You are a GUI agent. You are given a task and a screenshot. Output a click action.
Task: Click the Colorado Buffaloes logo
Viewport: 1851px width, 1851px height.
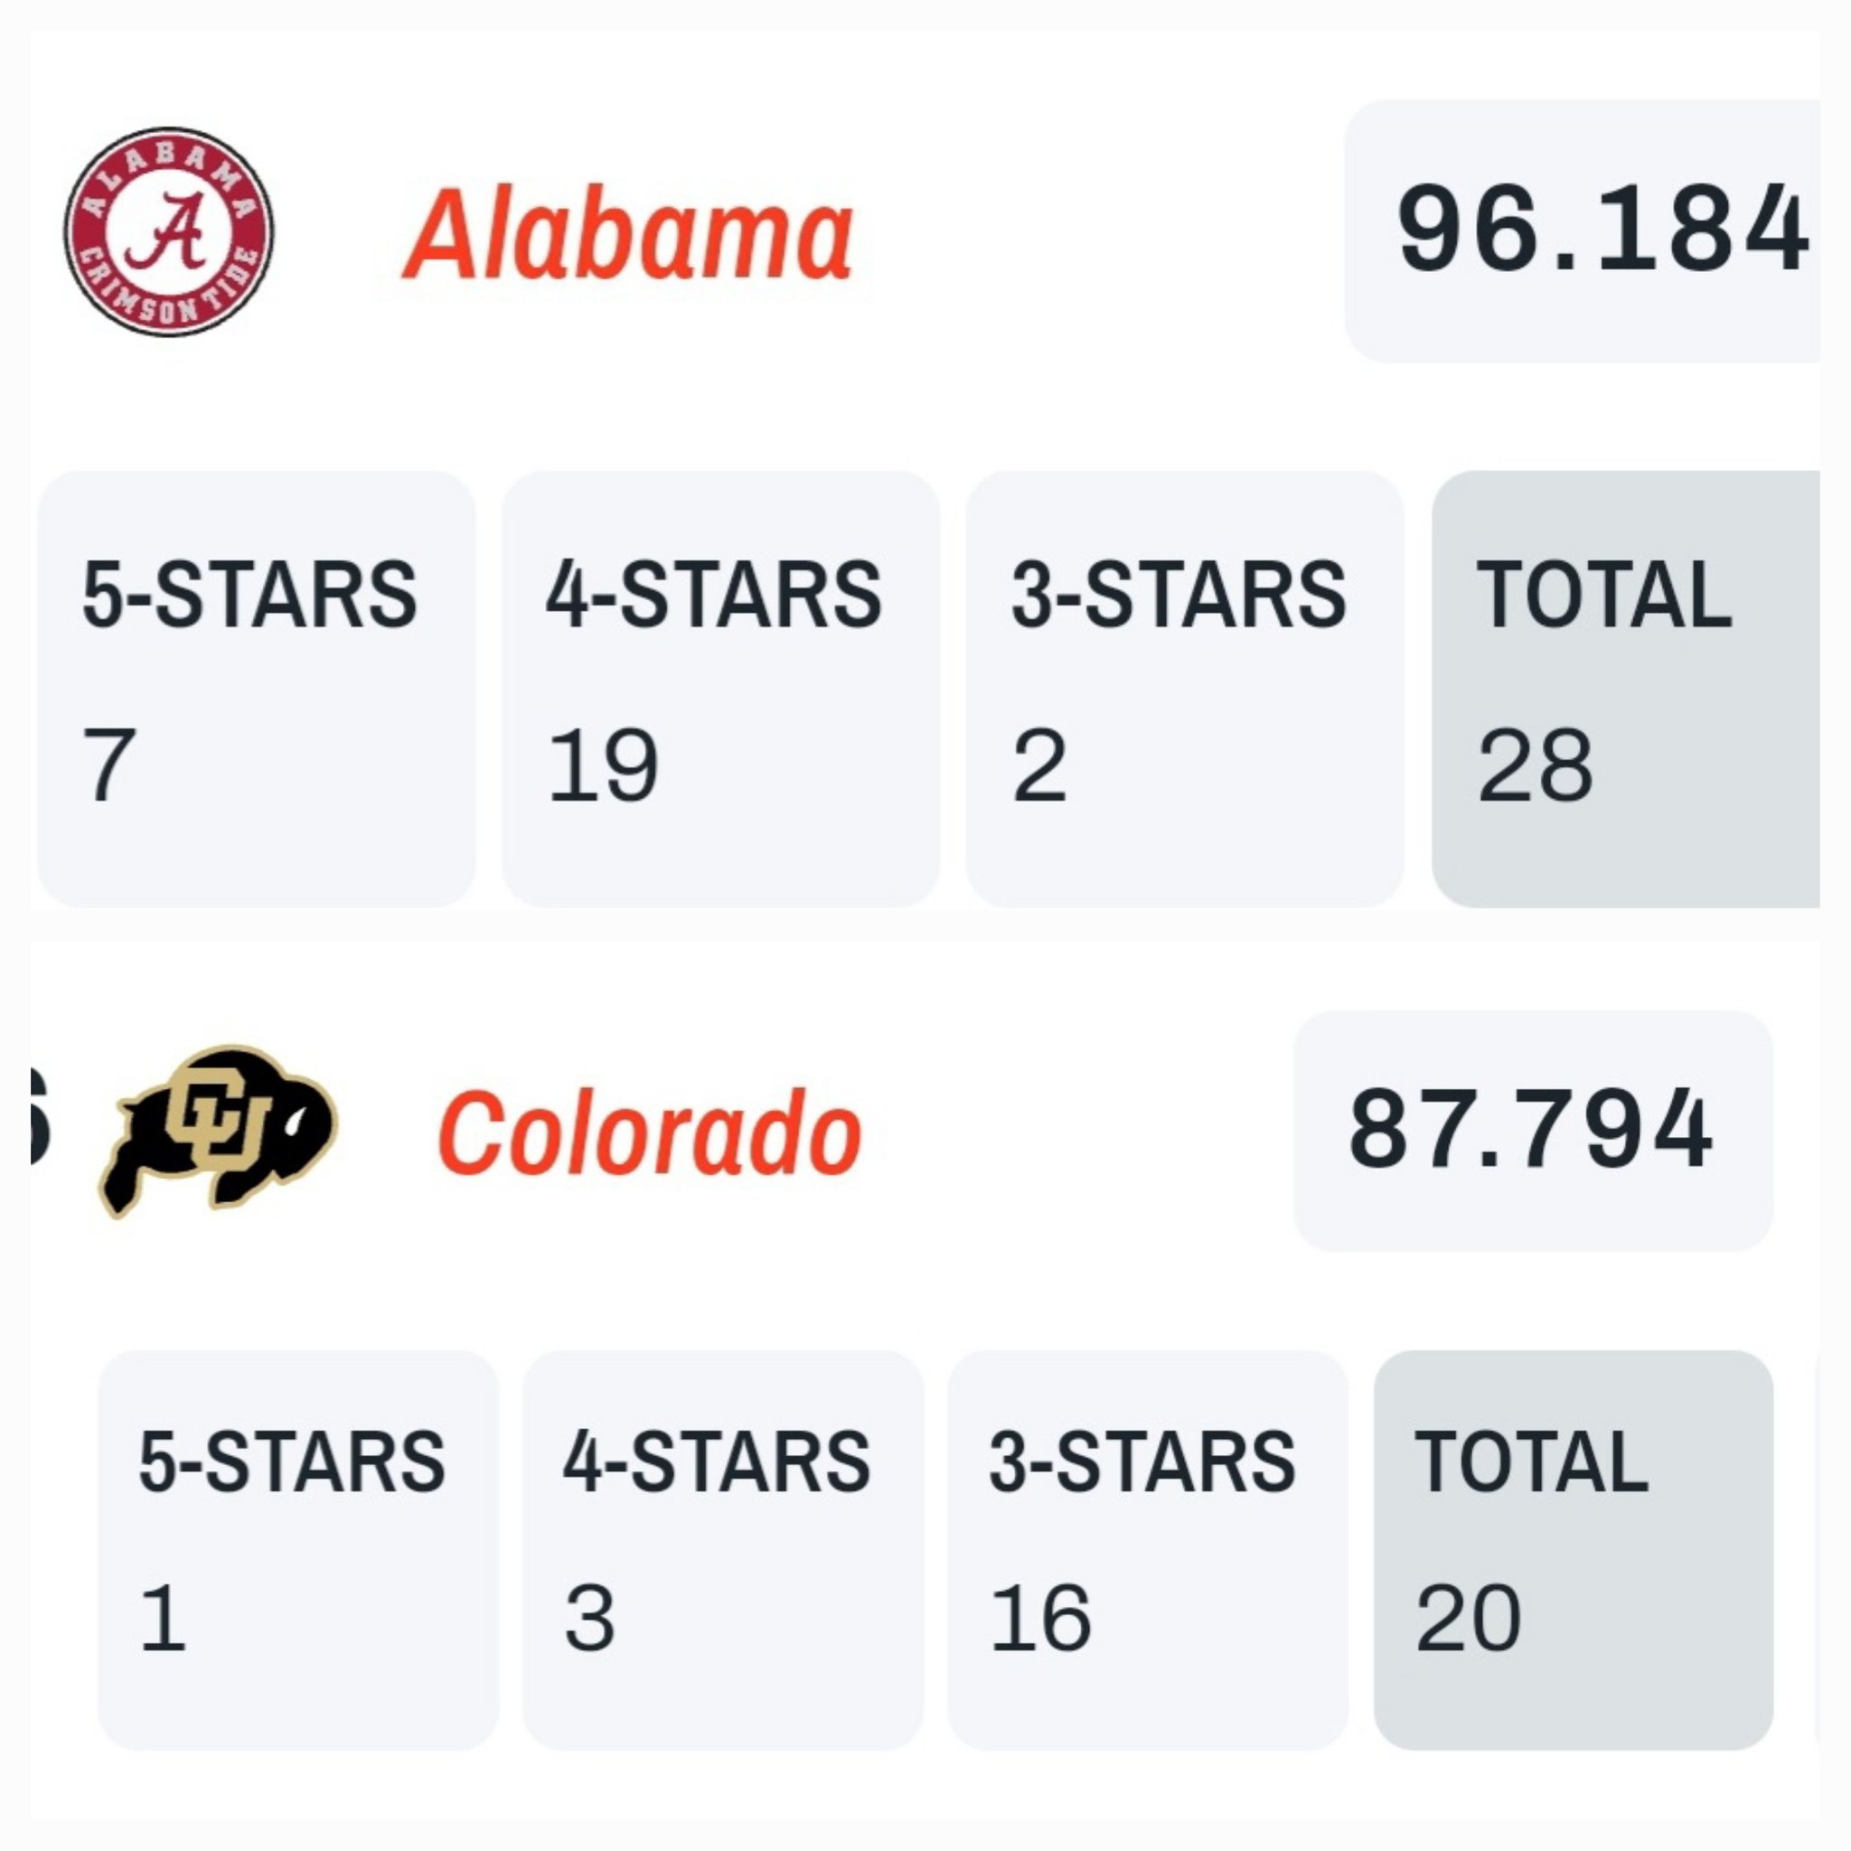(218, 1131)
